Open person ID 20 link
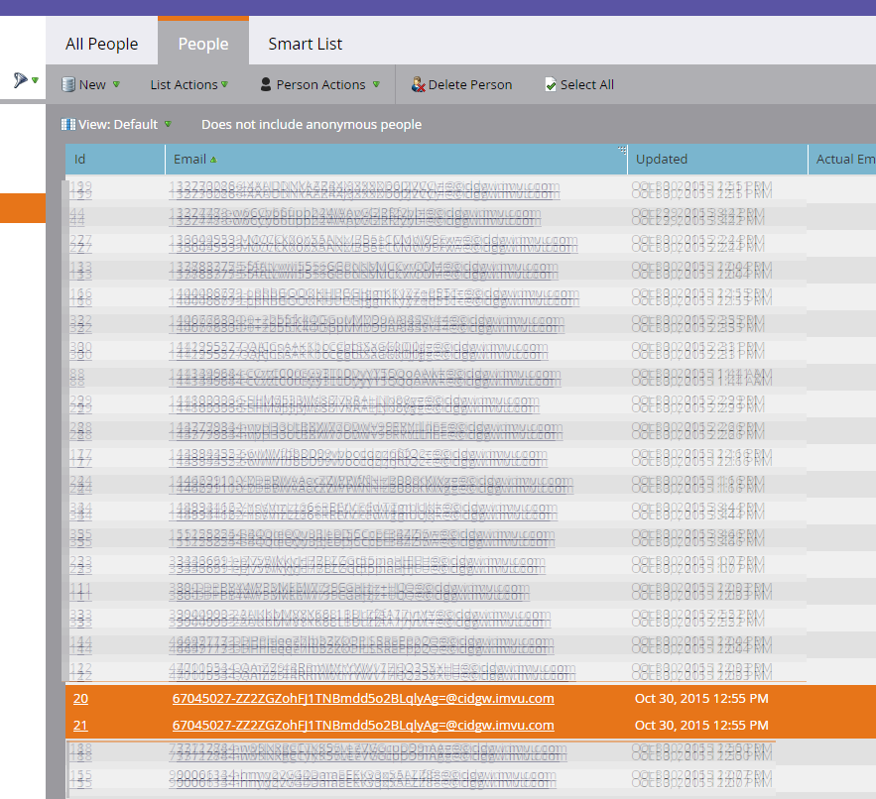 coord(80,699)
